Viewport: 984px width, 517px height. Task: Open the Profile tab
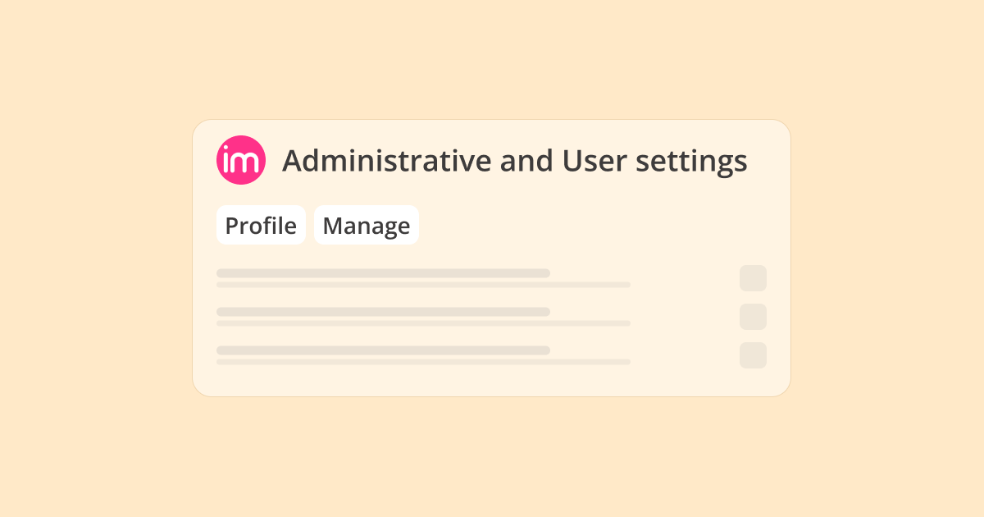click(x=261, y=226)
